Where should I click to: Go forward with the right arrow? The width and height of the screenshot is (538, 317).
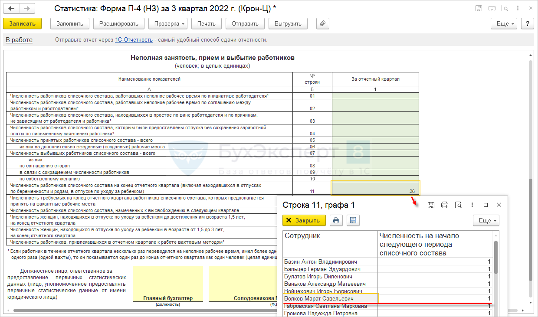click(27, 9)
